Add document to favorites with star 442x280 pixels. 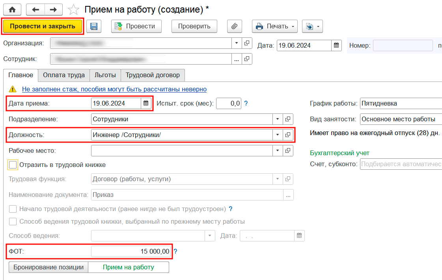tap(73, 9)
